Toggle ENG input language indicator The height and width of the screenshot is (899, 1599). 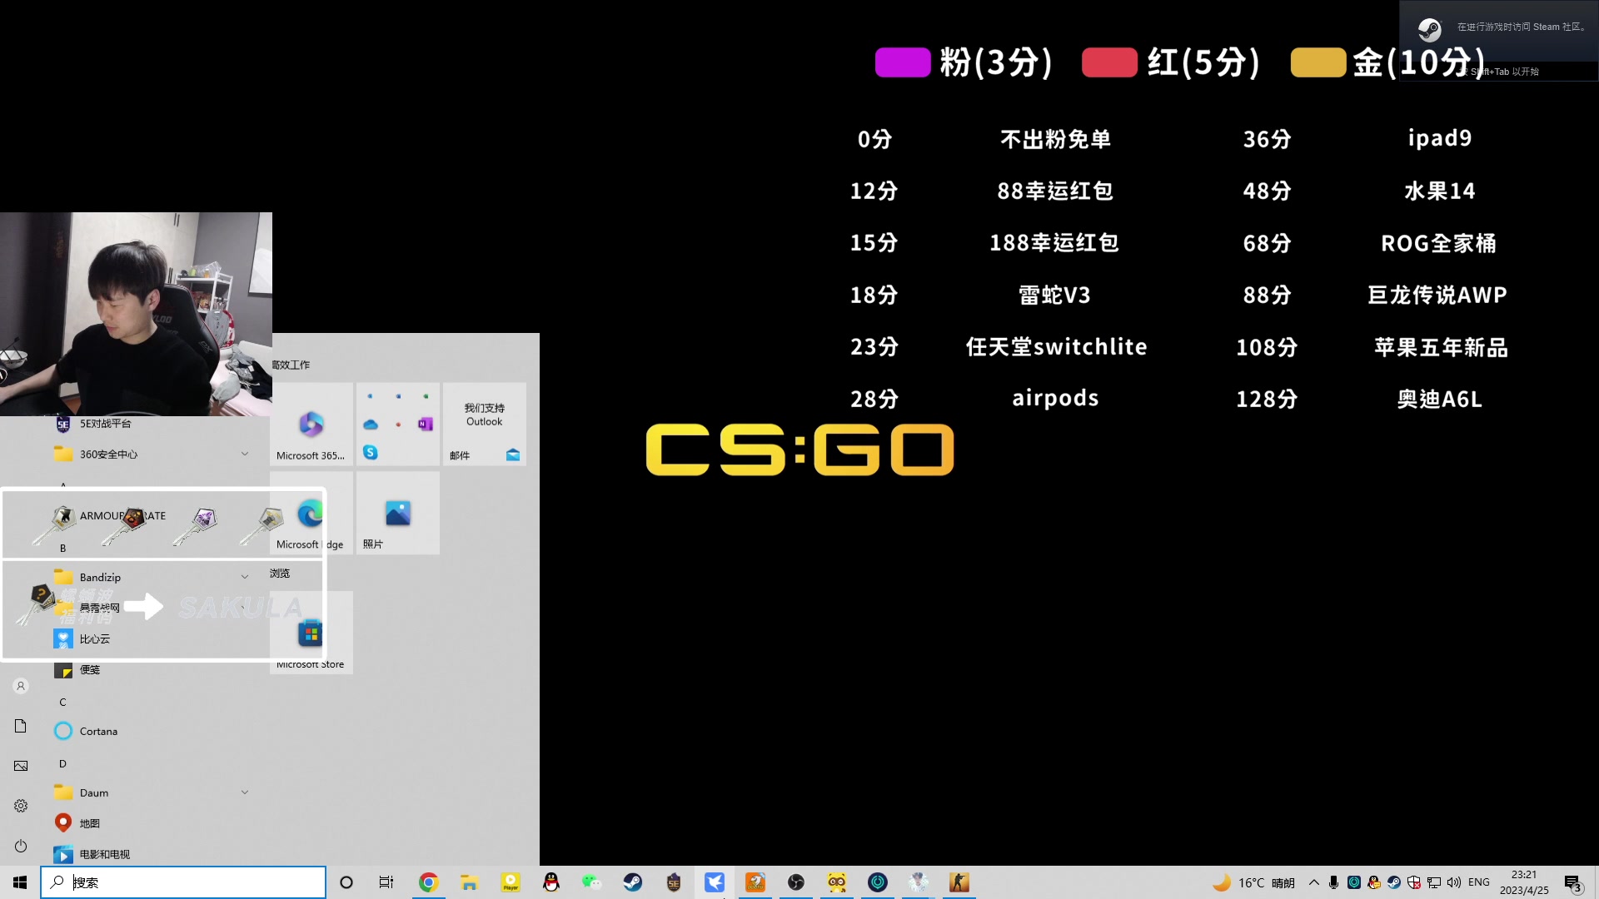(x=1479, y=882)
